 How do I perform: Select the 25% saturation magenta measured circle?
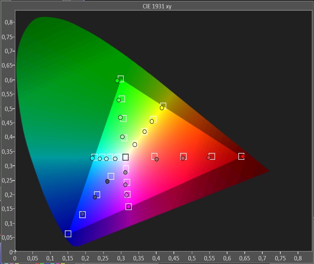point(125,172)
